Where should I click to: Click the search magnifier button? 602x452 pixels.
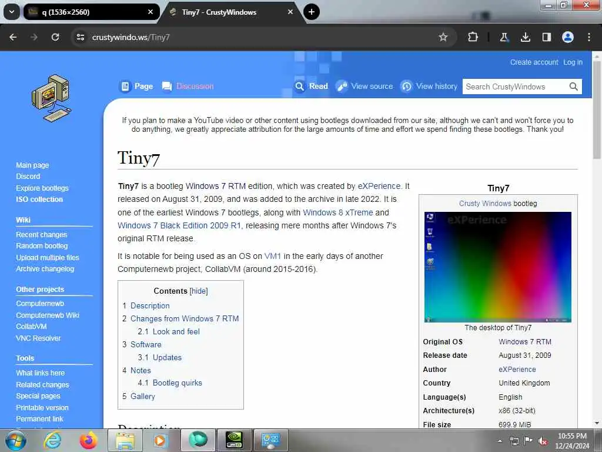574,87
